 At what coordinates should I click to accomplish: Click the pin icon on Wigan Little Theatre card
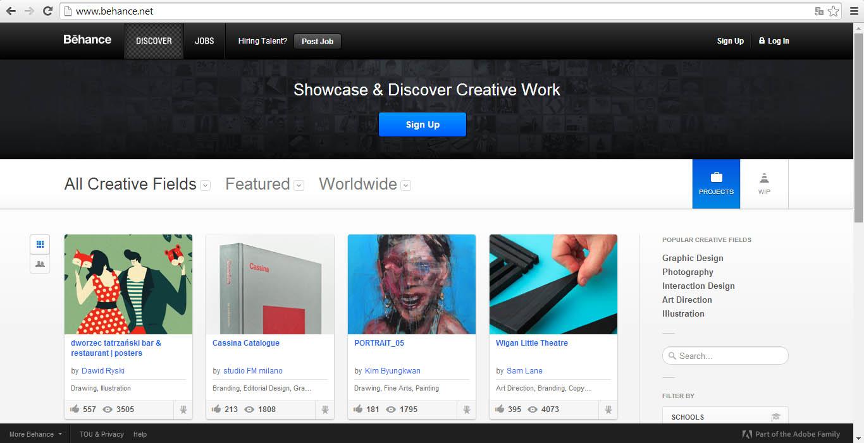click(x=608, y=410)
